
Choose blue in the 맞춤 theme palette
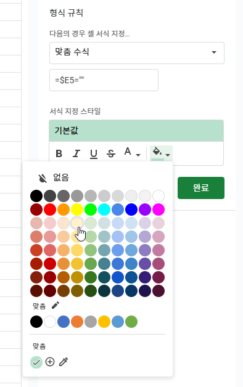coord(64,322)
